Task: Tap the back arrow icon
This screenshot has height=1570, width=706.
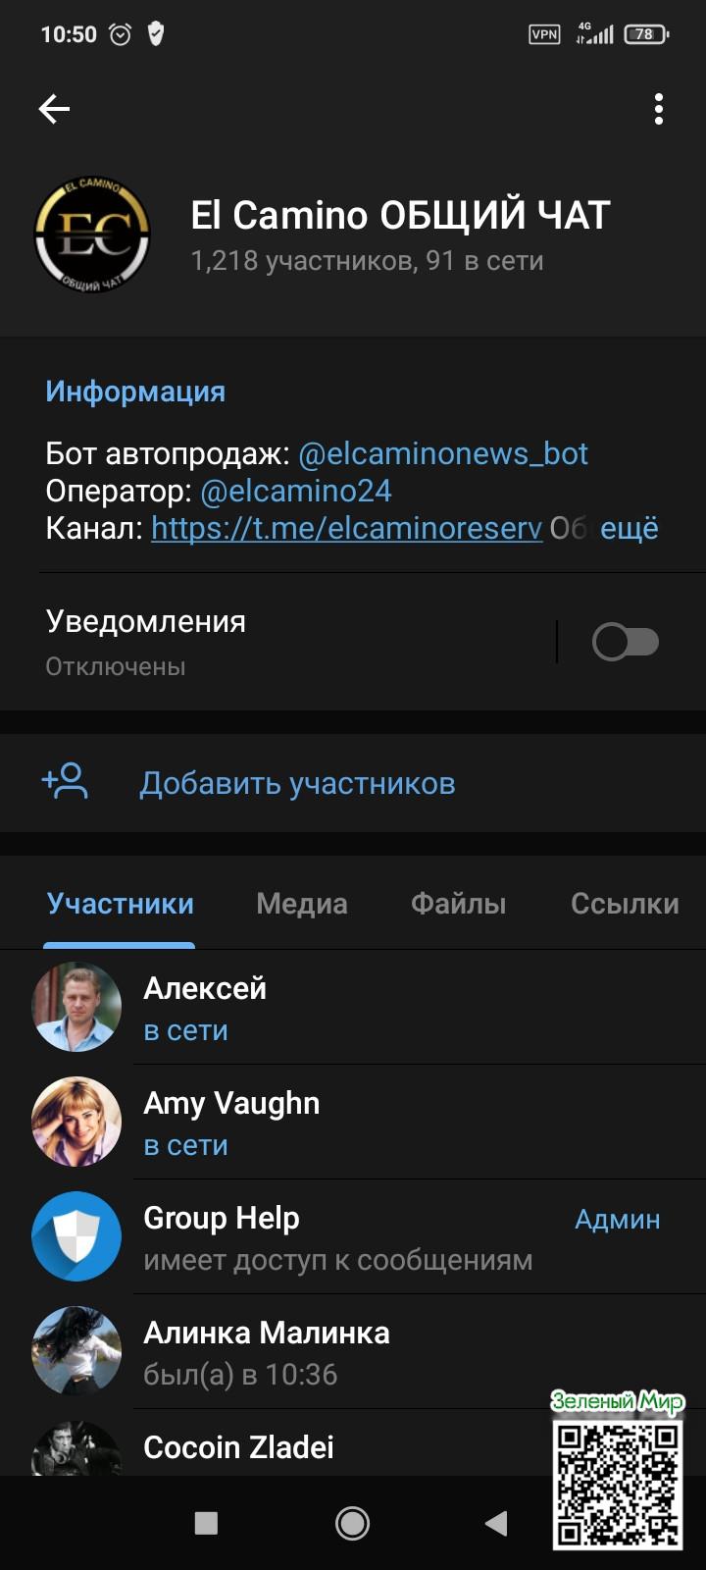Action: click(54, 109)
